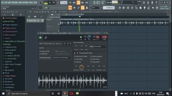This screenshot has width=172, height=96.
Task: Open the Opera browser taskbar icon
Action: (71, 94)
